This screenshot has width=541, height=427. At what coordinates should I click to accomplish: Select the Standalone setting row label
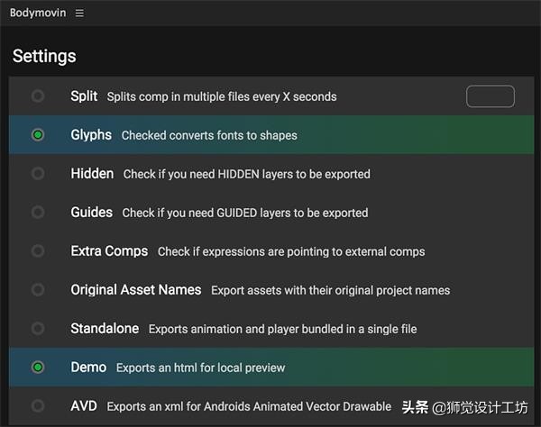(x=105, y=328)
